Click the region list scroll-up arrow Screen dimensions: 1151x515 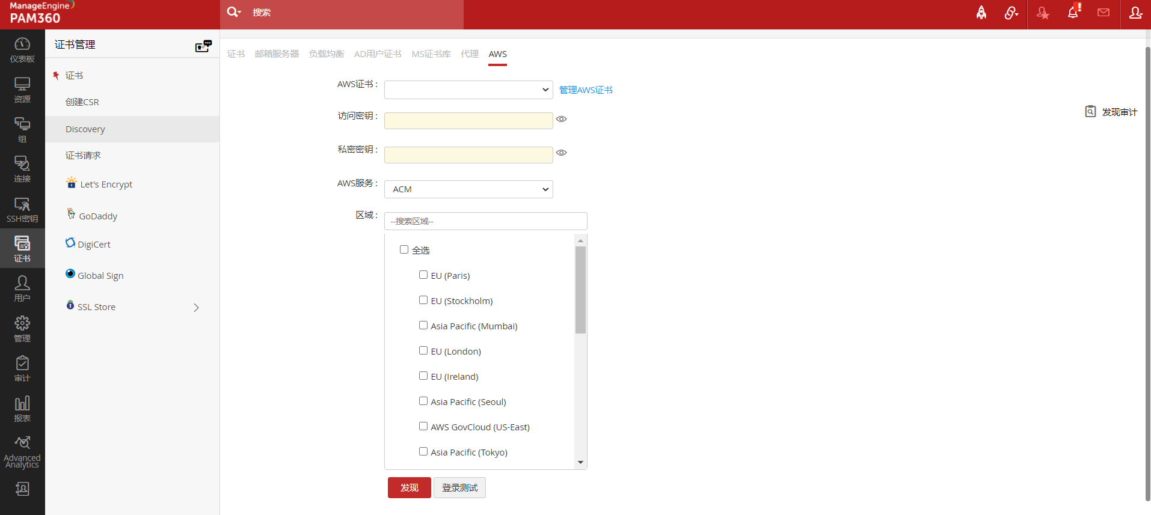(580, 240)
